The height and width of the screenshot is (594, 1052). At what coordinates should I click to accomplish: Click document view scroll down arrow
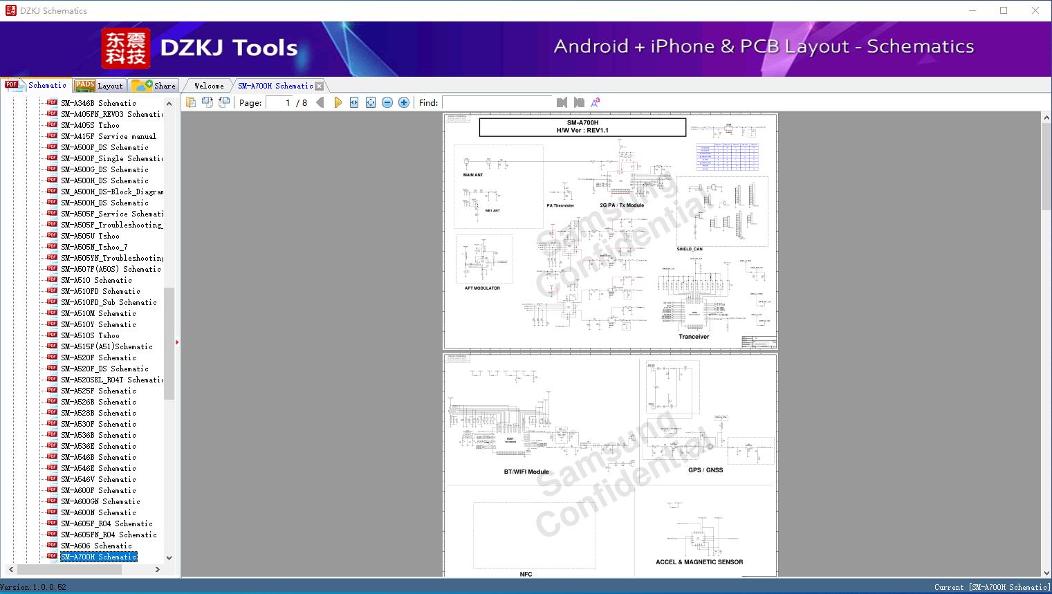pyautogui.click(x=1046, y=572)
